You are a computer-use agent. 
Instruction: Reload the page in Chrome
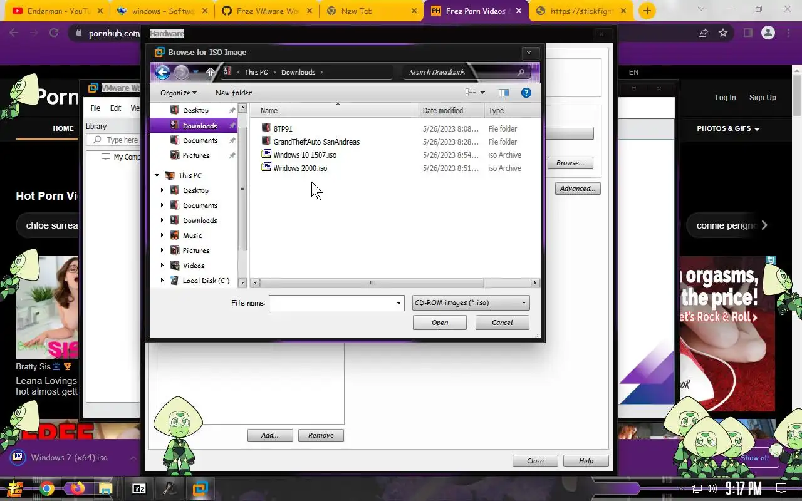(54, 33)
